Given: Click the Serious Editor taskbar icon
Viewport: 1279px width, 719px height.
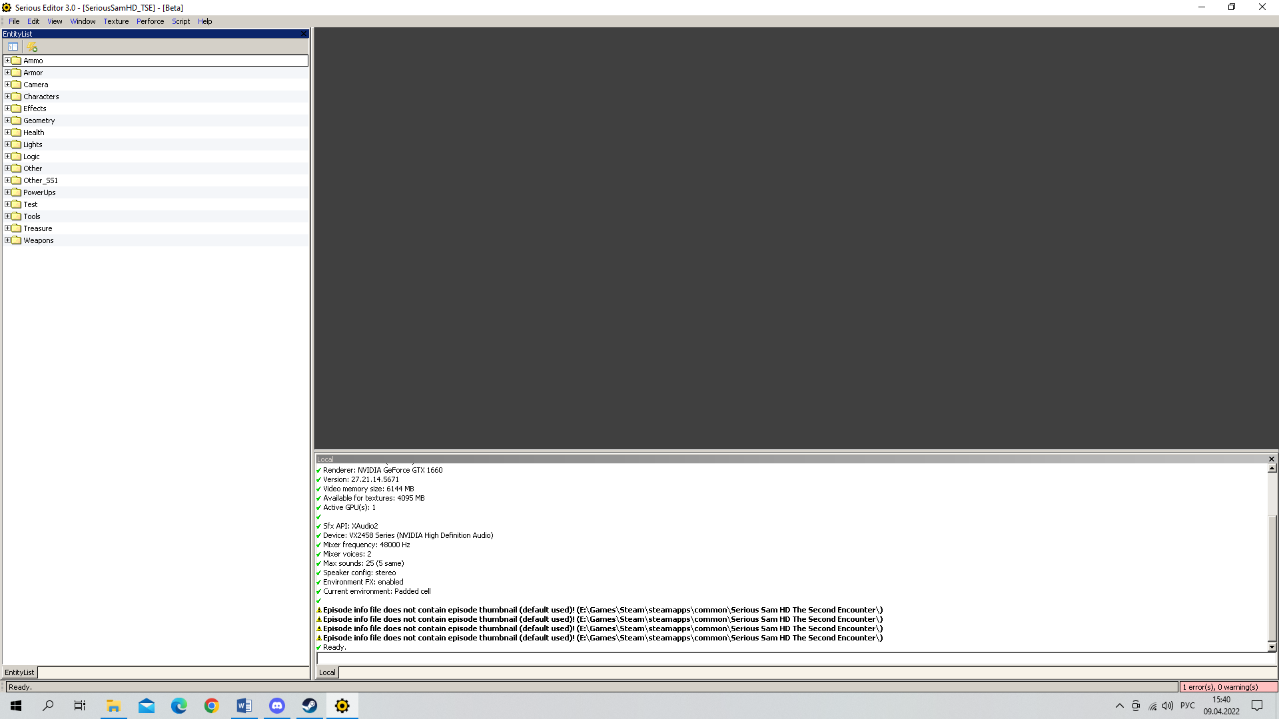Looking at the screenshot, I should click(x=342, y=706).
